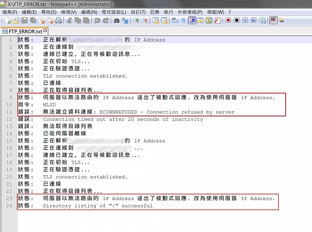Click '已從伺服器離線' on line 14
Viewport: 312px width, 232px height.
pyautogui.click(x=65, y=133)
